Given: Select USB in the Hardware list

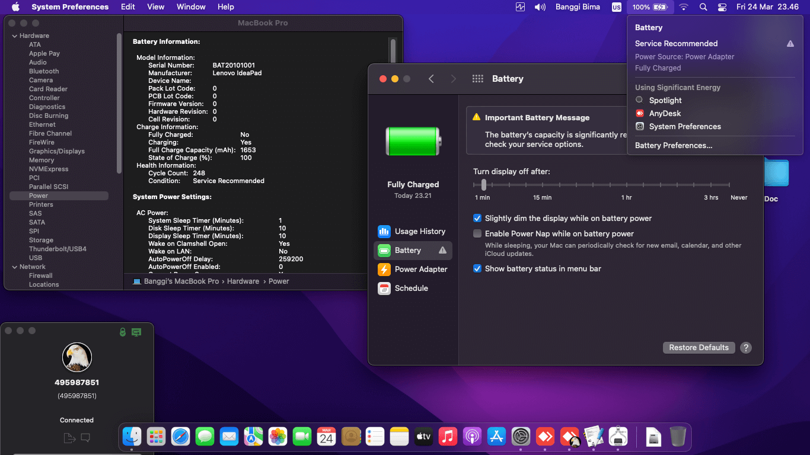Looking at the screenshot, I should coord(36,258).
